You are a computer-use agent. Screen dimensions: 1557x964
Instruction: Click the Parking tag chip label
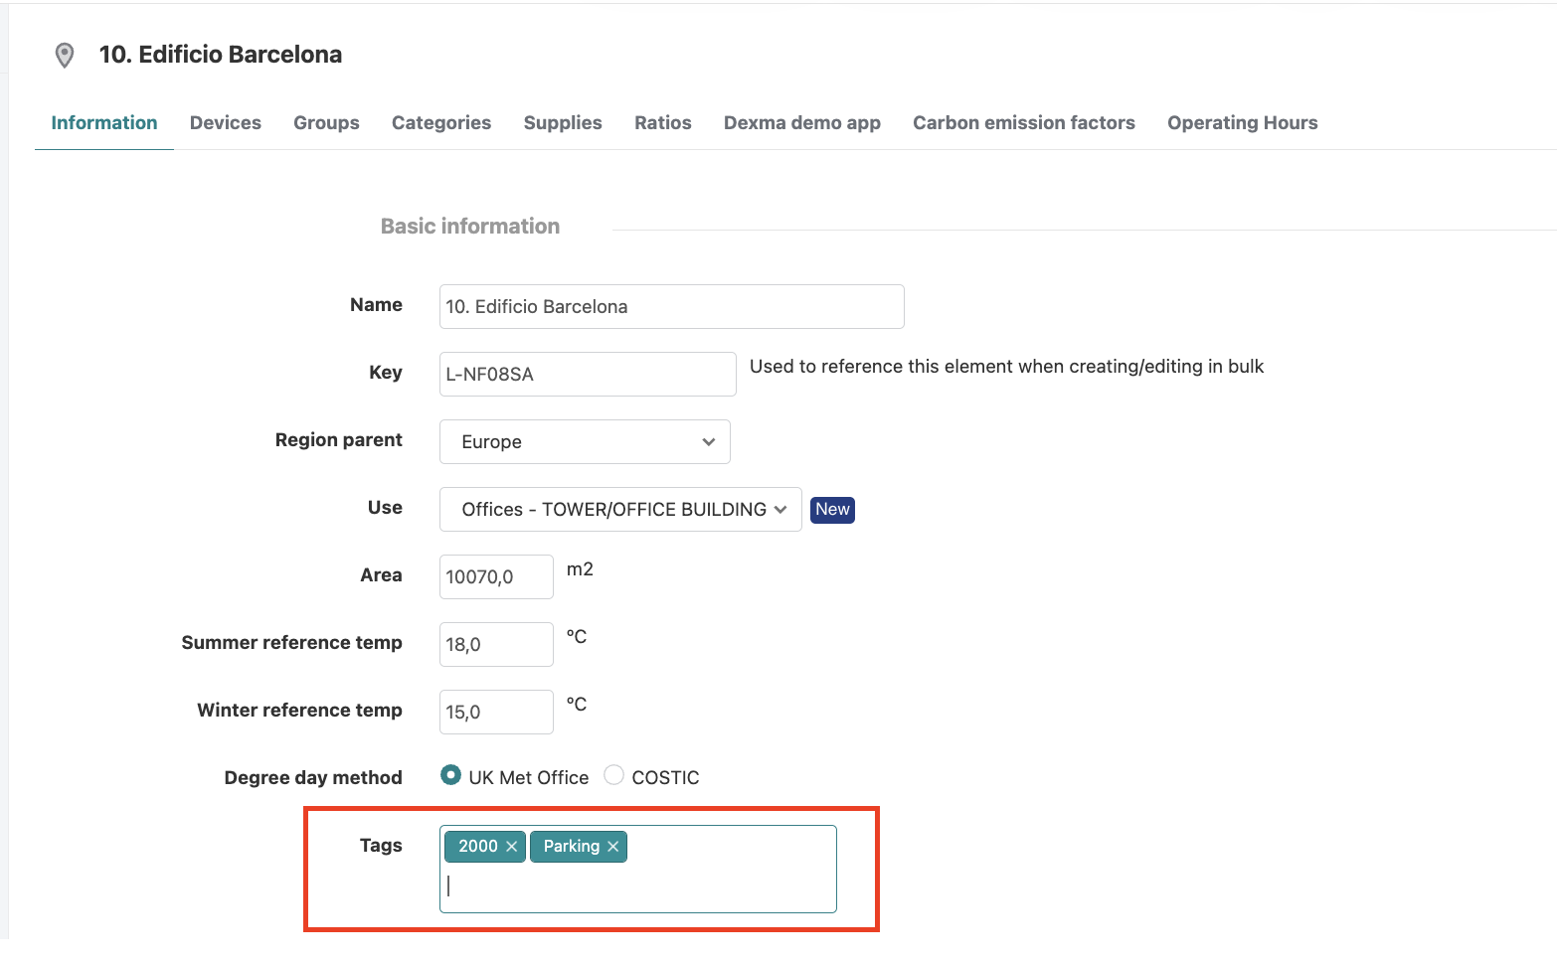[572, 847]
